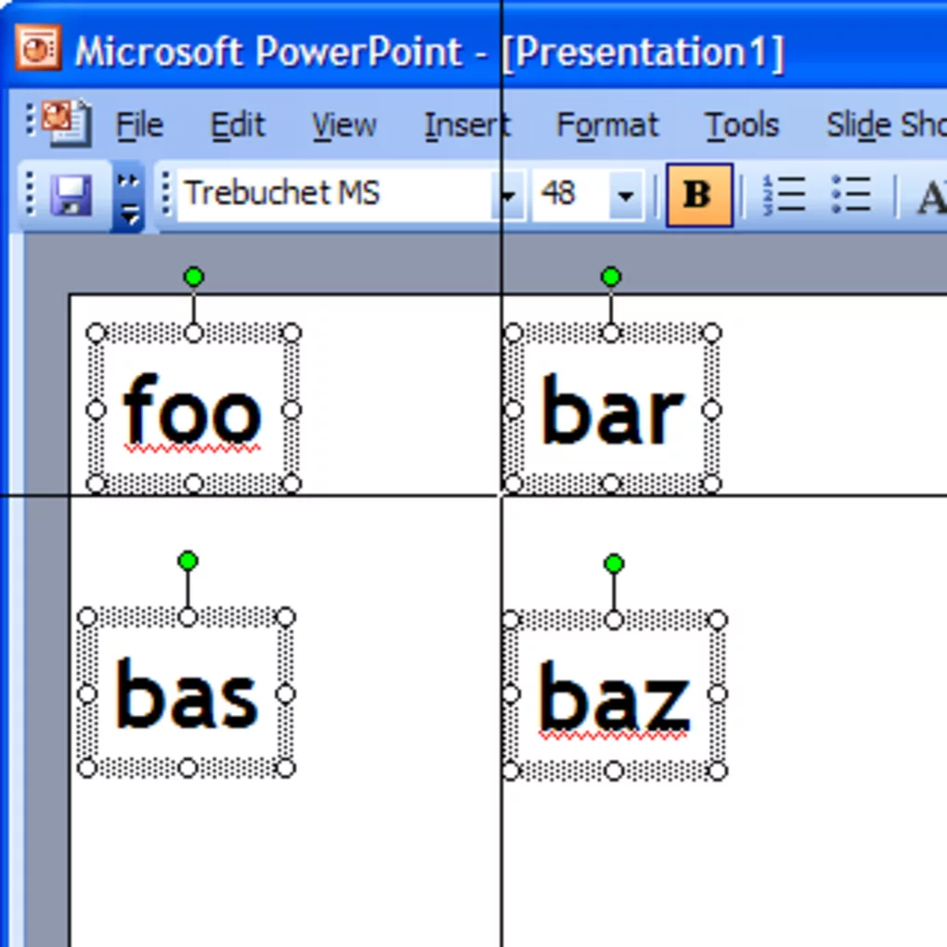Select the text box containing bar
Screen dimensions: 947x947
point(611,410)
